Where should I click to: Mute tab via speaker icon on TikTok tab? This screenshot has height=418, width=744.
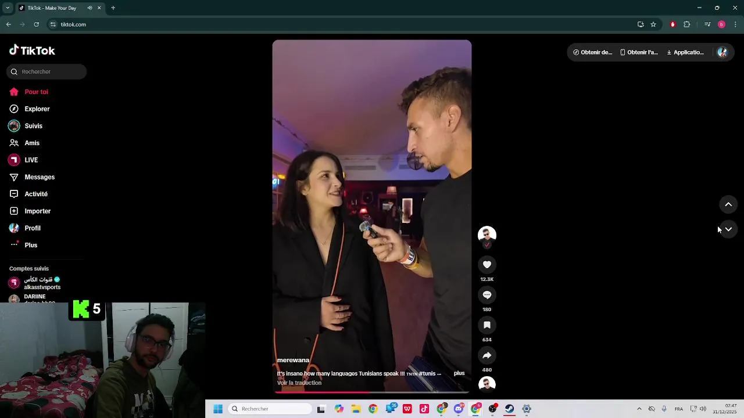(x=90, y=8)
